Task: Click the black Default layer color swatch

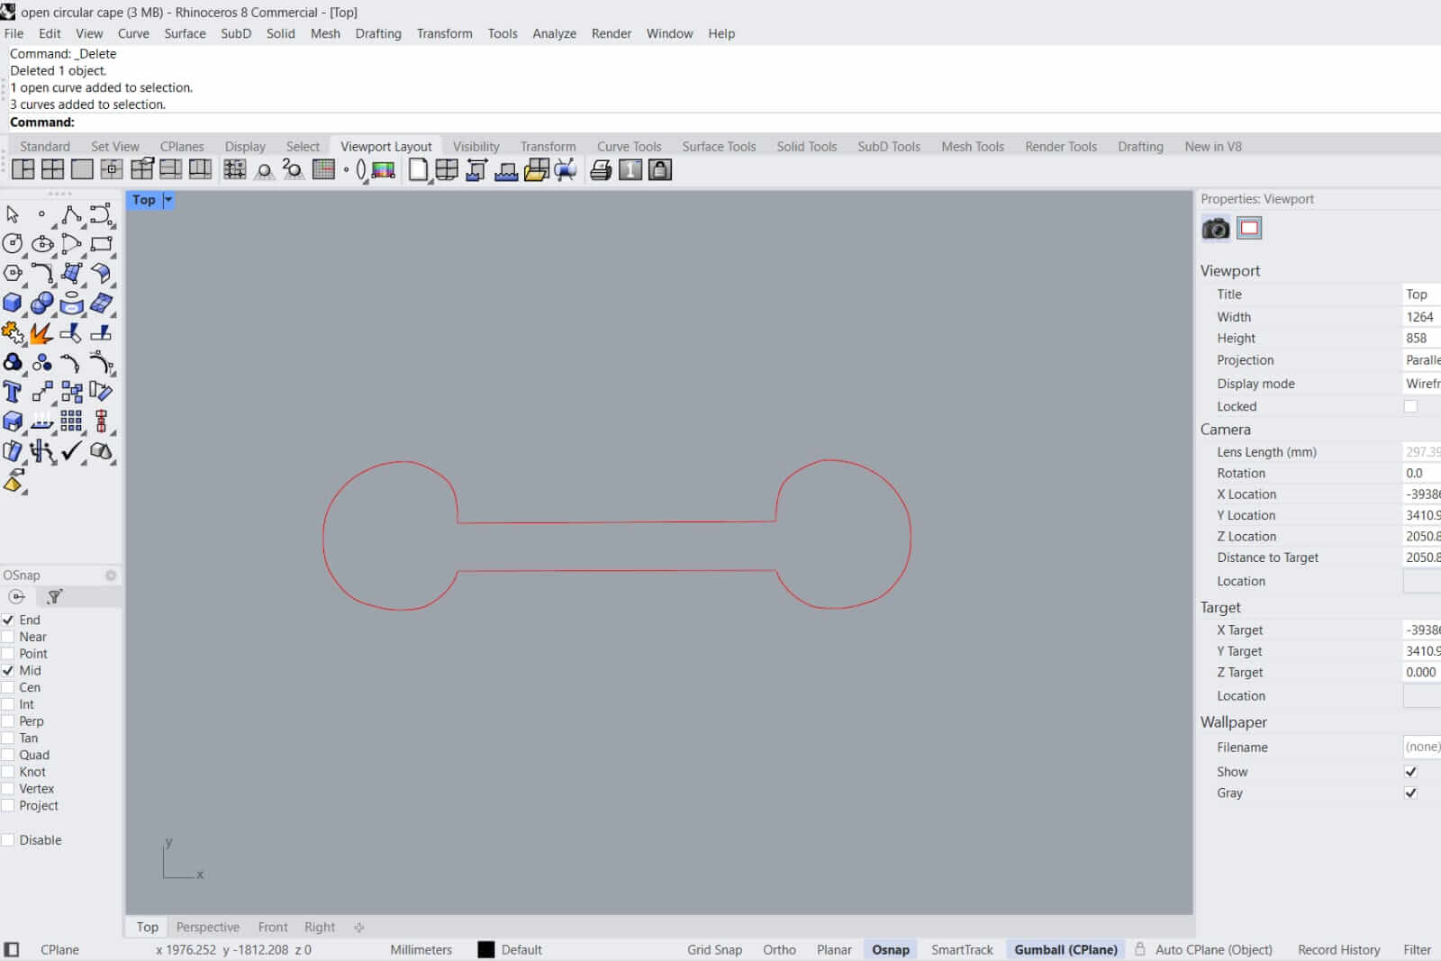Action: pyautogui.click(x=486, y=949)
